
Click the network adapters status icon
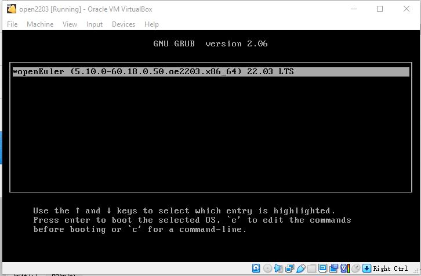coord(290,268)
